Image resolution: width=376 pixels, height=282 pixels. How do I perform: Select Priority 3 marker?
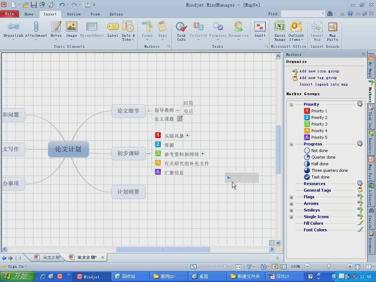(x=315, y=124)
